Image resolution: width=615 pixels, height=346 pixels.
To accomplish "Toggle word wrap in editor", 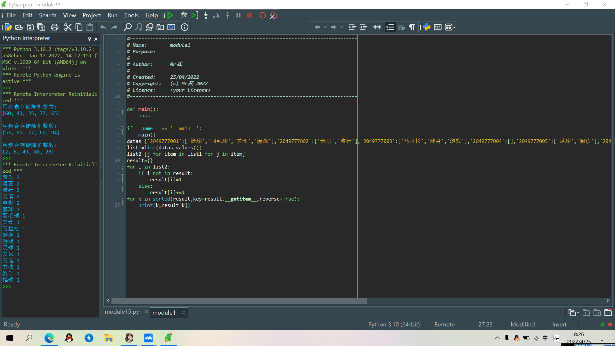I will click(x=401, y=27).
